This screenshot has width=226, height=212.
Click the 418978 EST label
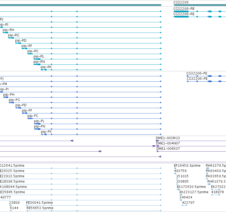click(218, 192)
